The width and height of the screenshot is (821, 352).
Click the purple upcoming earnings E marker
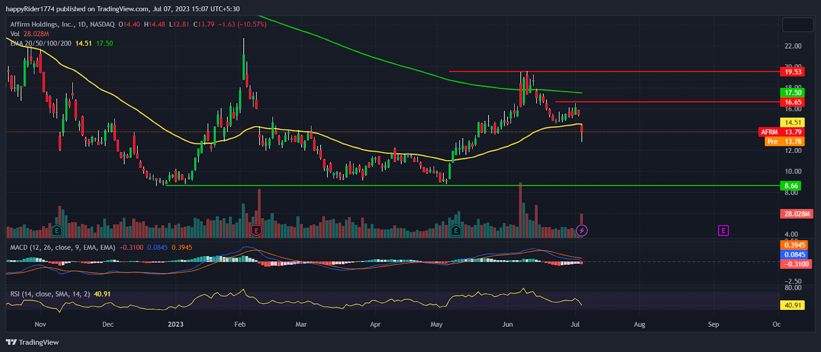tap(723, 230)
